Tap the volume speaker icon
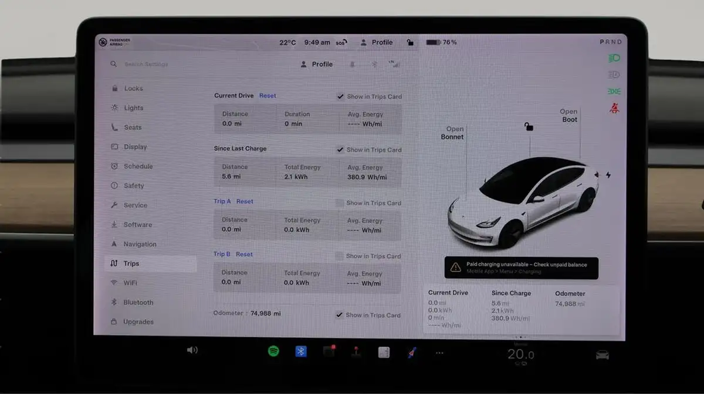 [192, 350]
